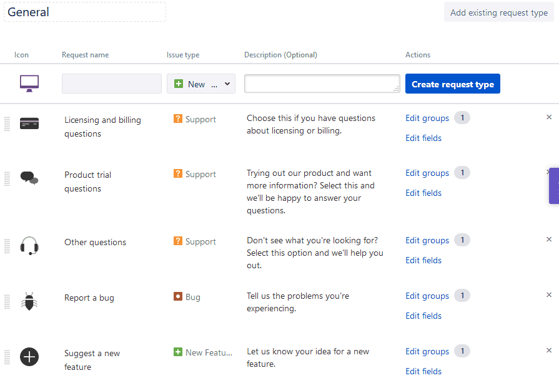Viewport: 559px width, 378px height.
Task: Edit the General group name field
Action: coord(85,12)
